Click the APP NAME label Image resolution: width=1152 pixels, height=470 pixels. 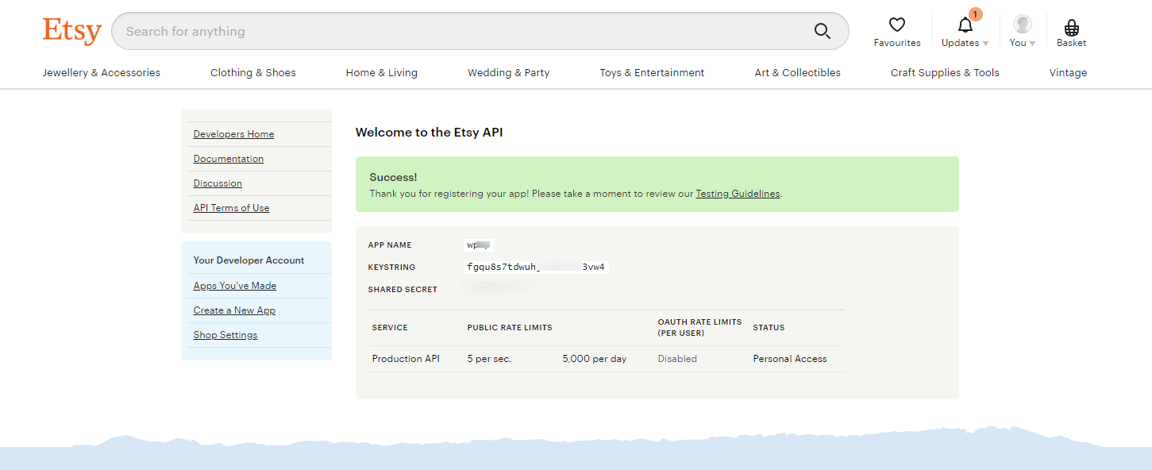click(390, 245)
